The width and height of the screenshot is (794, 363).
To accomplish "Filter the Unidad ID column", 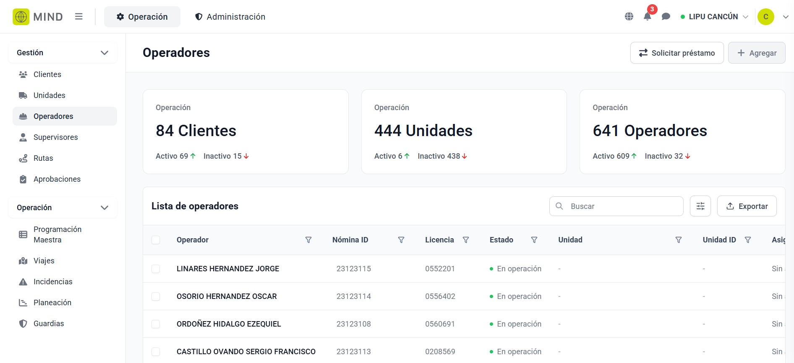I will pos(748,240).
